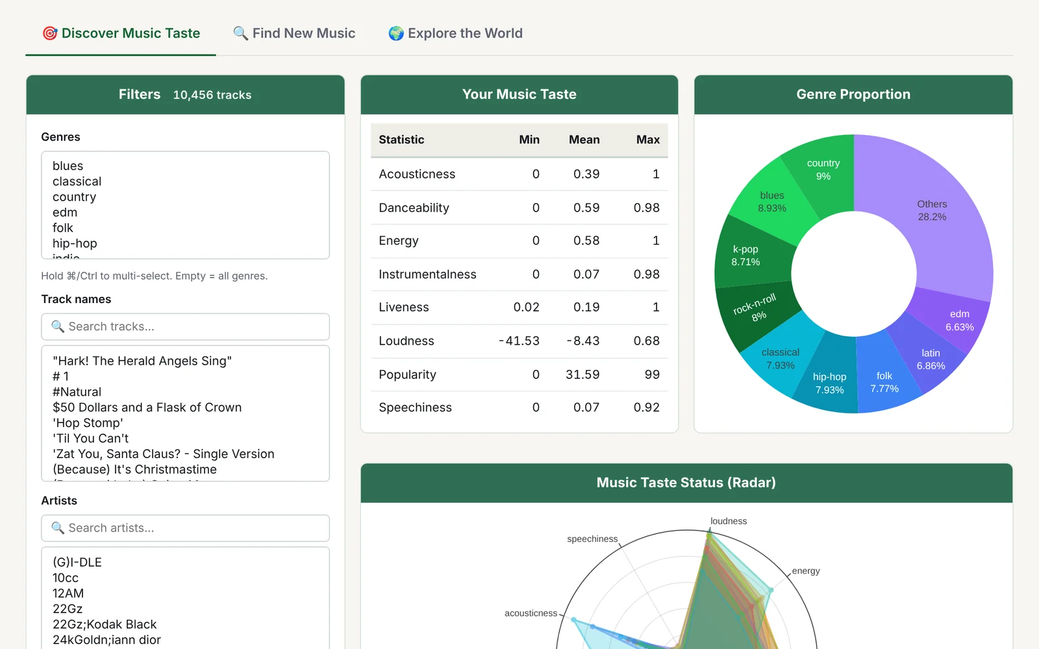The image size is (1039, 649).
Task: Select folk in the Genres list
Action: 185,228
